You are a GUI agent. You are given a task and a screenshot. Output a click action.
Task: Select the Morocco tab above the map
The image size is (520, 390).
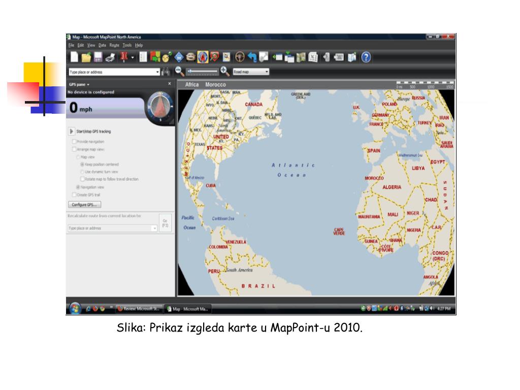(x=216, y=85)
